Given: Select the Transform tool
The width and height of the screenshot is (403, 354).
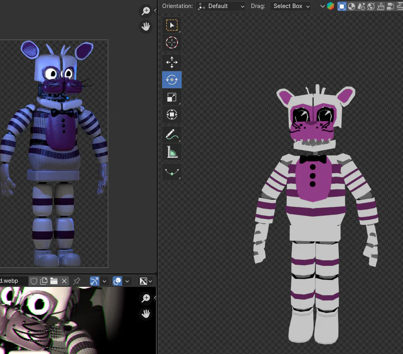Looking at the screenshot, I should click(x=171, y=114).
